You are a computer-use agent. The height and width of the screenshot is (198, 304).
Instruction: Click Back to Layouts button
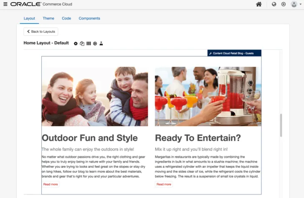click(x=41, y=32)
